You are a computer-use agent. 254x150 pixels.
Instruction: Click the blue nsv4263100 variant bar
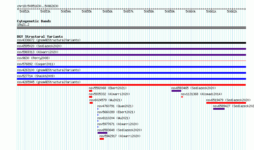(x=131, y=73)
